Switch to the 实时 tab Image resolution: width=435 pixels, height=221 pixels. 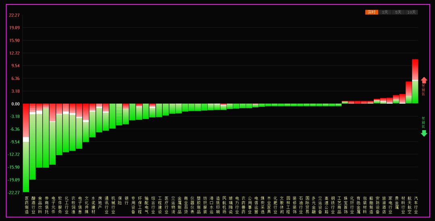(371, 12)
